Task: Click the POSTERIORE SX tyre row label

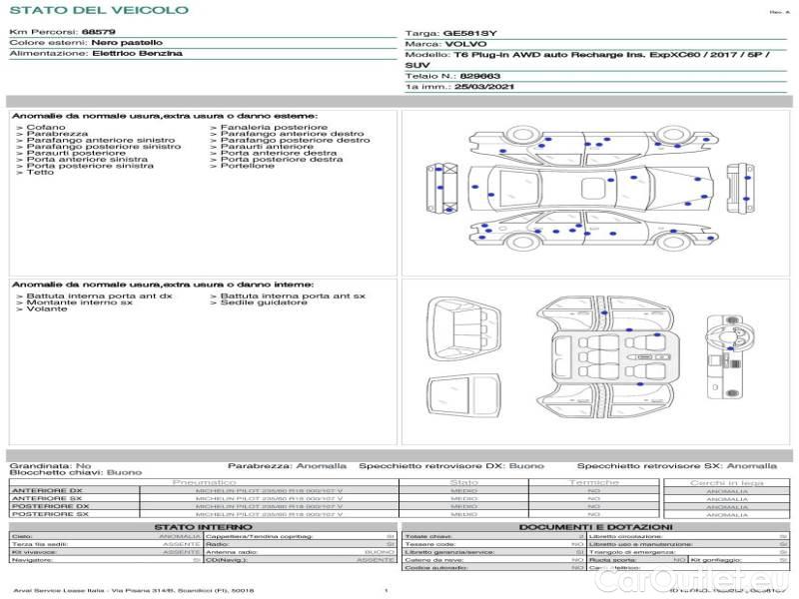Action: coord(48,514)
